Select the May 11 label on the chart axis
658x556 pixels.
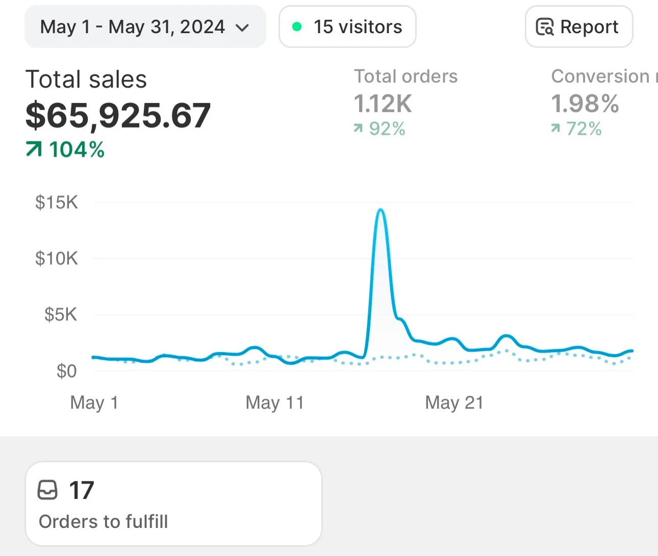[x=274, y=402]
